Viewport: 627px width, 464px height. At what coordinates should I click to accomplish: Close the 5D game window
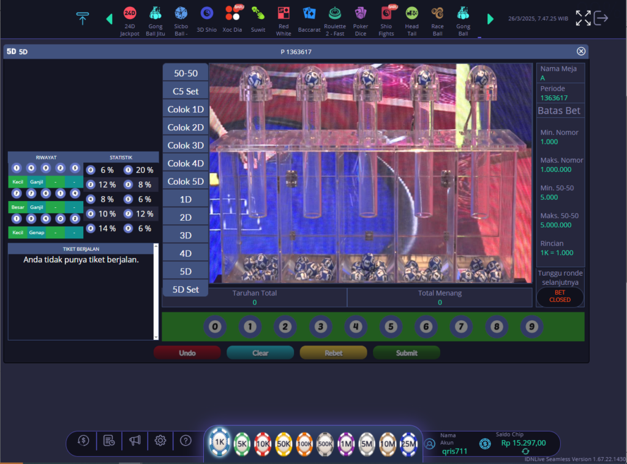(x=581, y=51)
